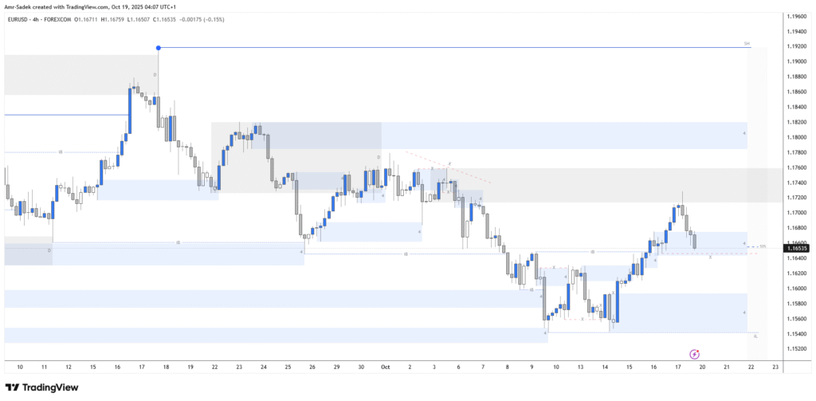Select date 29 on the time axis
The image size is (816, 401).
(x=336, y=367)
